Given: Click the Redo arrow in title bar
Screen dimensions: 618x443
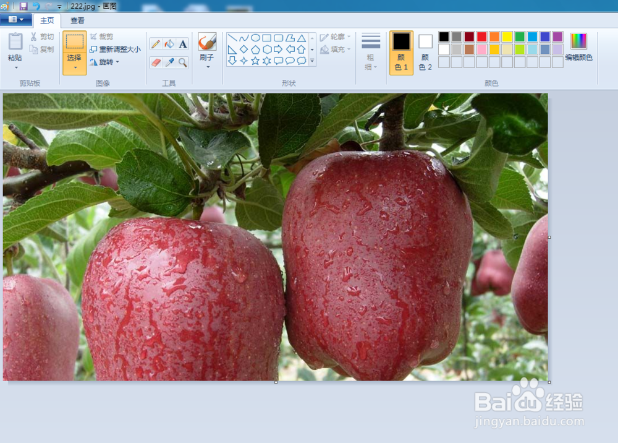Looking at the screenshot, I should (48, 6).
